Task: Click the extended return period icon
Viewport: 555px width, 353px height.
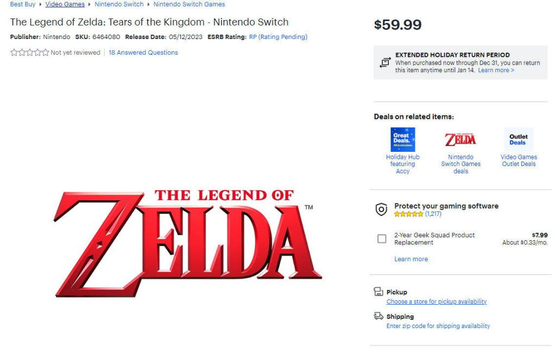Action: pos(385,62)
